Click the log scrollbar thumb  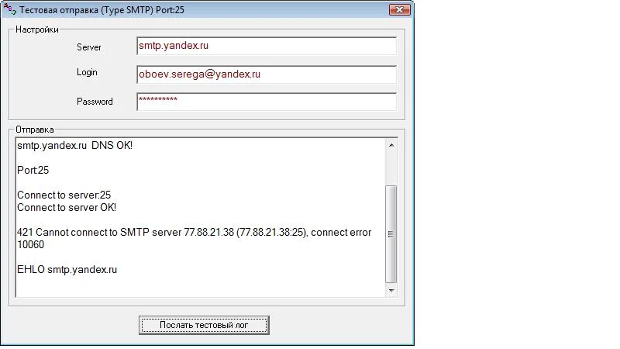pos(391,234)
